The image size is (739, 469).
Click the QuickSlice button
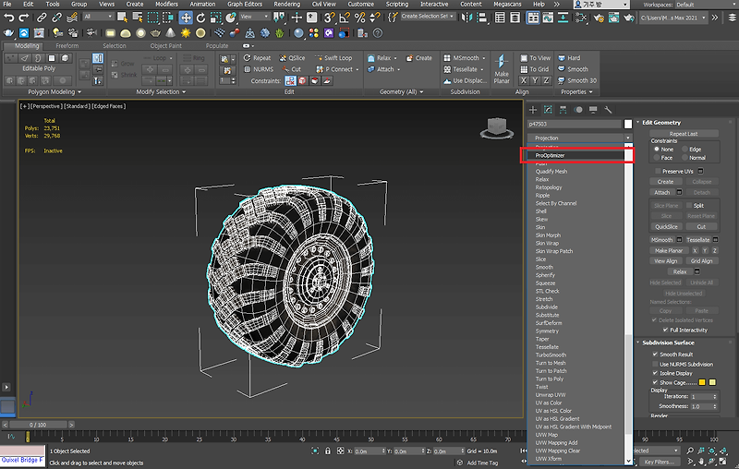click(x=665, y=226)
